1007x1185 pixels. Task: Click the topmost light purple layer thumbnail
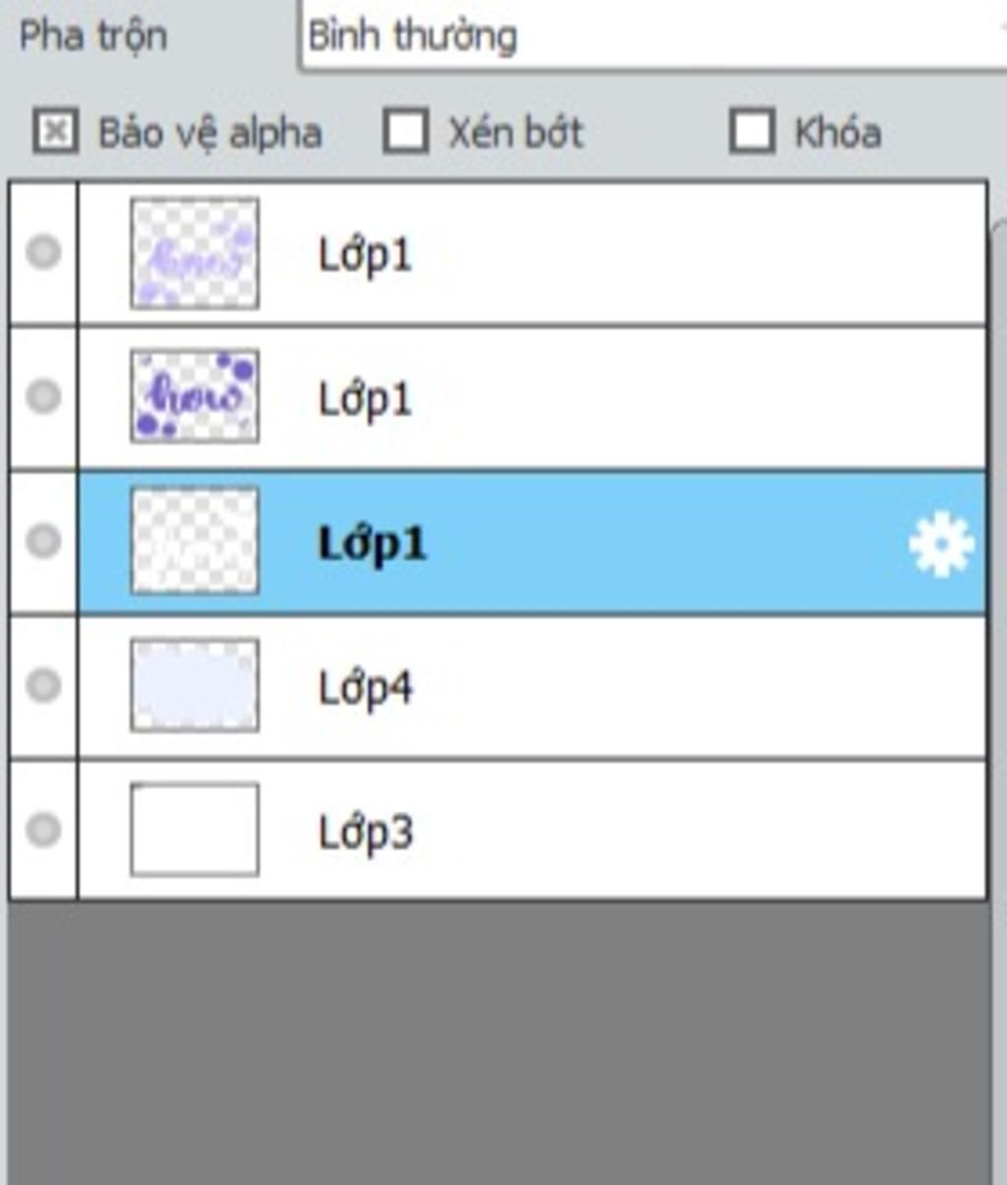[195, 253]
